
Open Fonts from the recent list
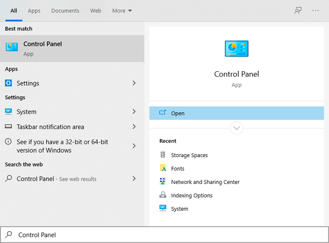(x=178, y=169)
